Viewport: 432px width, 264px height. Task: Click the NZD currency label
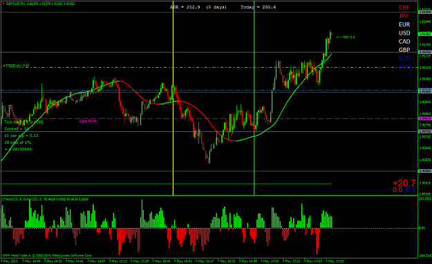coord(404,59)
